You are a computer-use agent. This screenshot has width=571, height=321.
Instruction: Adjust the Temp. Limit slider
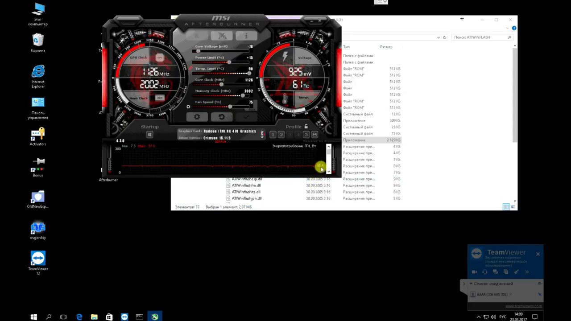pyautogui.click(x=222, y=73)
